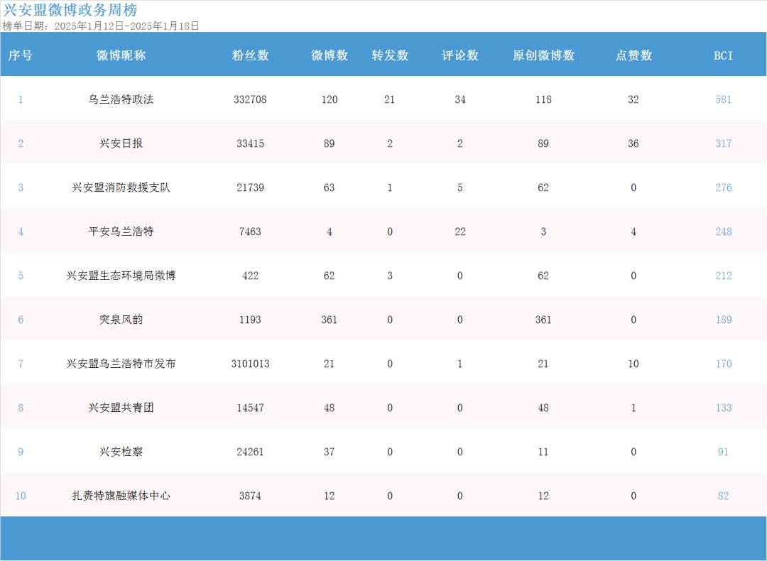
Task: Select rank number 10
Action: [21, 496]
